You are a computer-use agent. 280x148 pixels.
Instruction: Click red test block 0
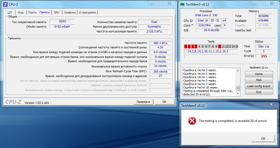tap(186, 46)
